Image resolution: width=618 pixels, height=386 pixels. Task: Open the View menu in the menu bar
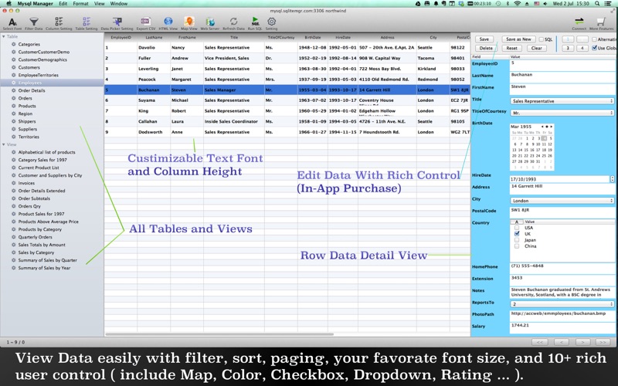click(x=100, y=4)
